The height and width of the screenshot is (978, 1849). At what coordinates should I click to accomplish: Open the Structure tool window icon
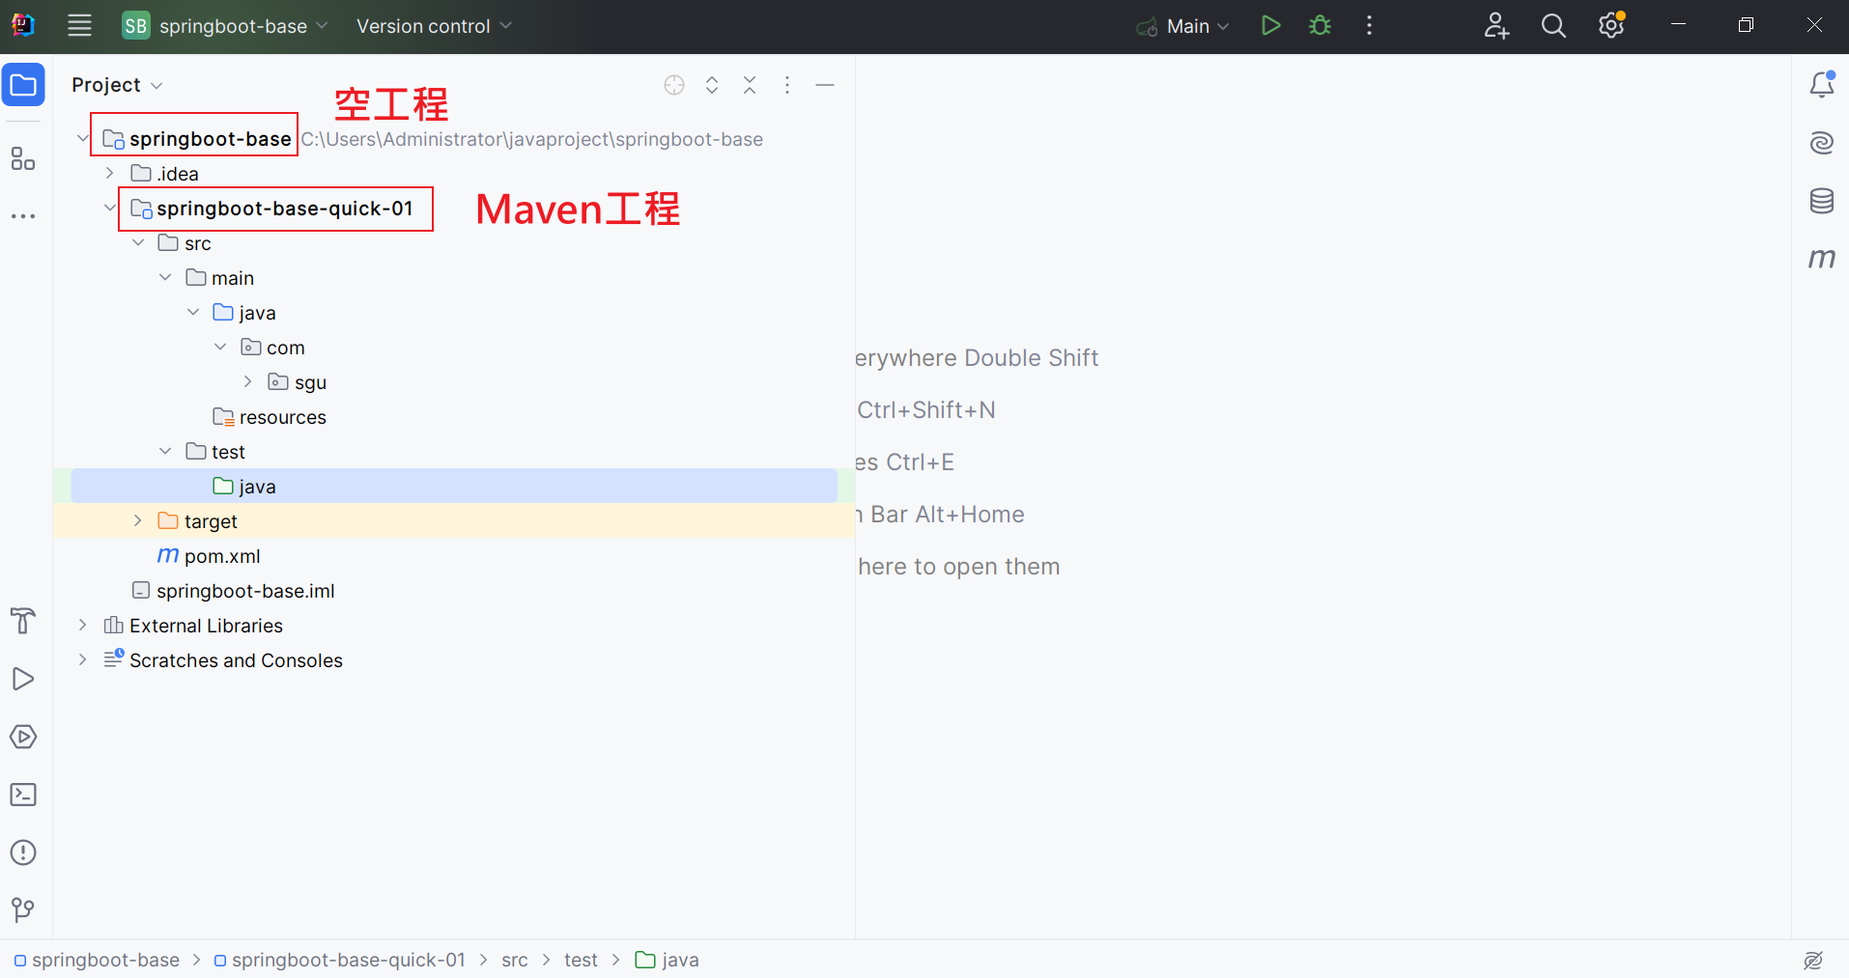(x=23, y=158)
